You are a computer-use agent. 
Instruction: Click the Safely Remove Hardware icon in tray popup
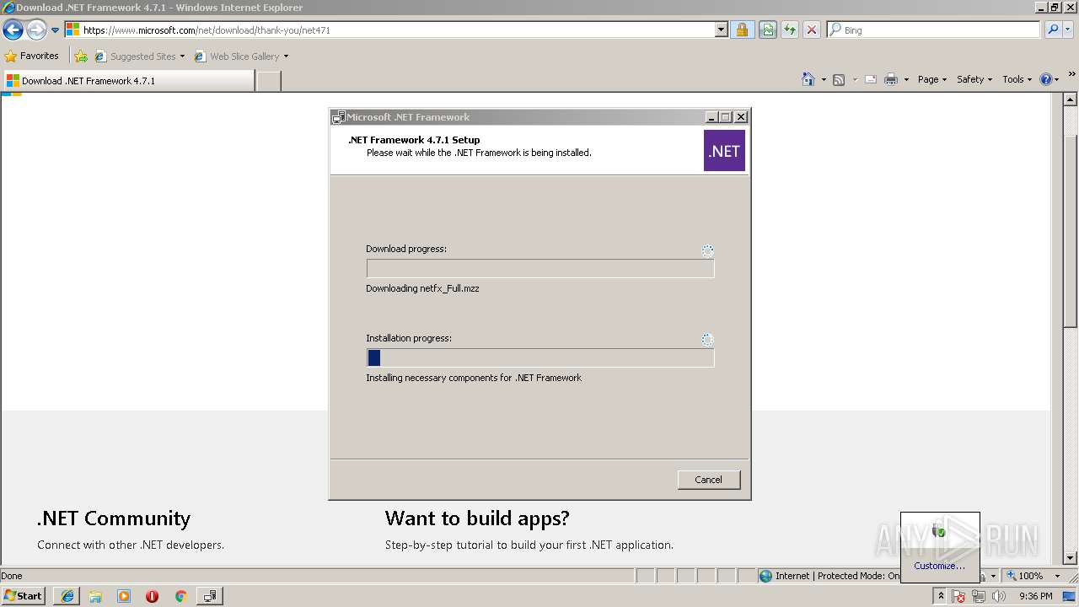coord(939,531)
